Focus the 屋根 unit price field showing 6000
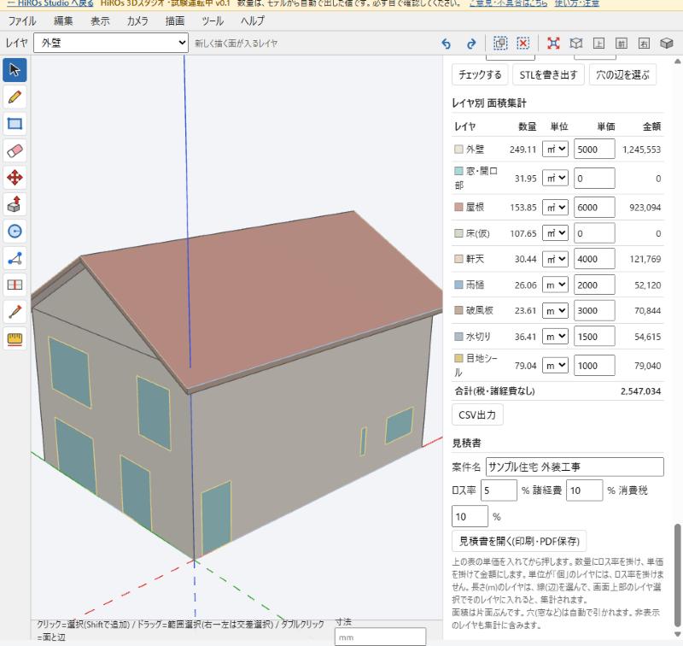The width and height of the screenshot is (683, 646). (594, 207)
